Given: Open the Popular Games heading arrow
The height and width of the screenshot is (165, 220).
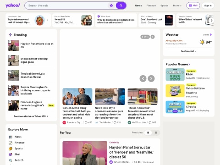Looking at the screenshot, I should 189,64.
